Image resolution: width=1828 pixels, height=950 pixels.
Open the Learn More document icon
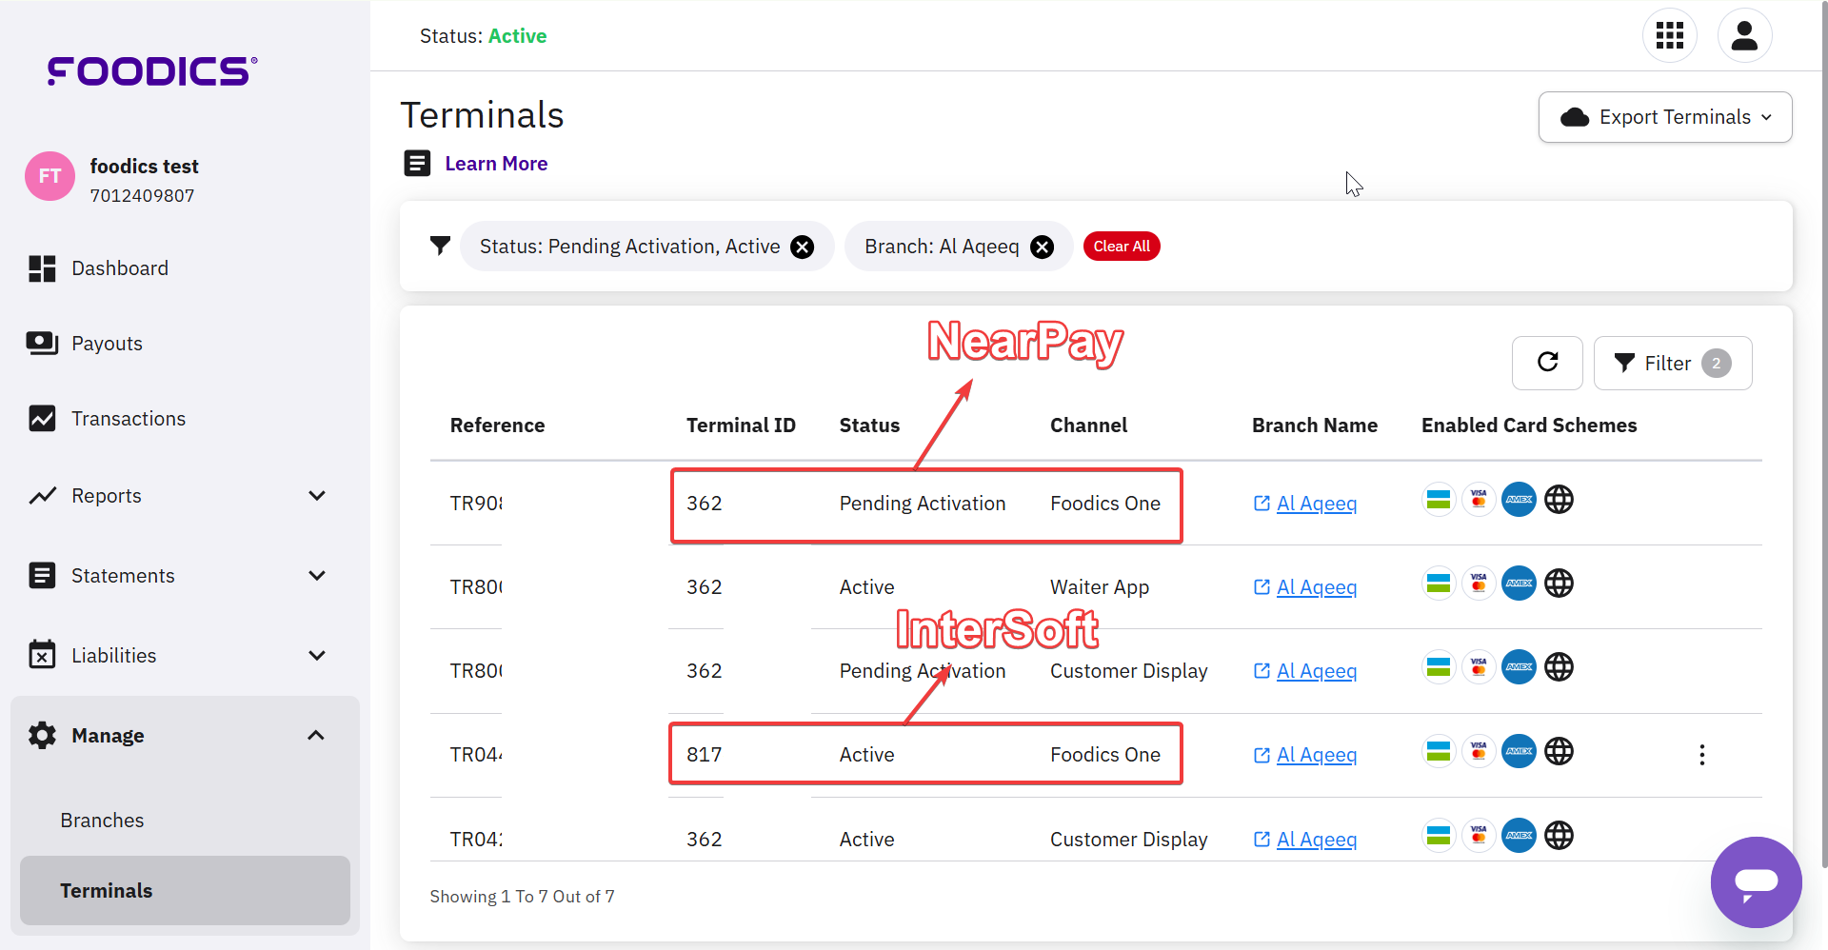point(417,164)
